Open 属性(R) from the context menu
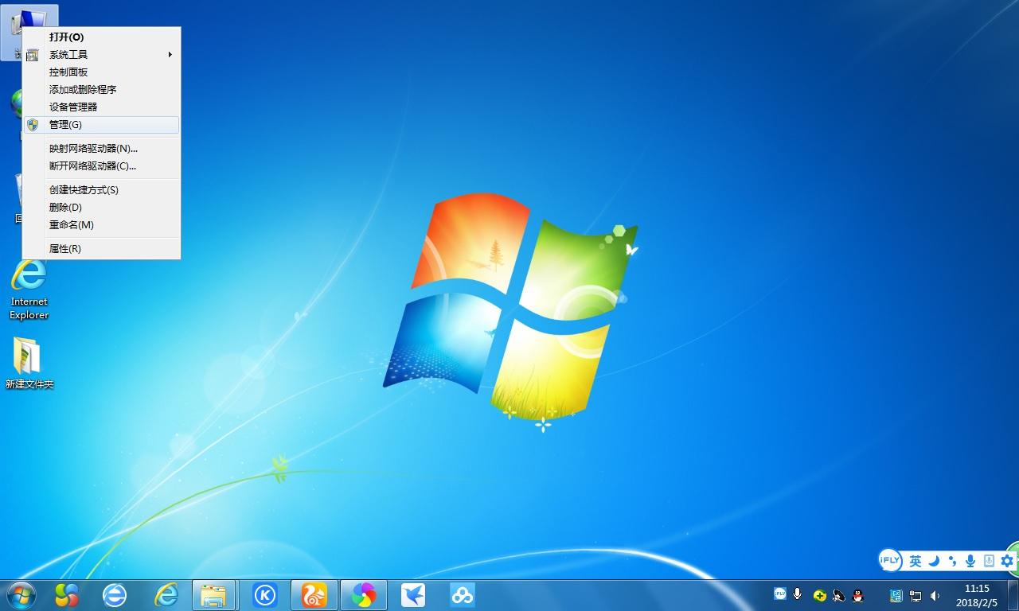Image resolution: width=1019 pixels, height=611 pixels. pos(101,249)
